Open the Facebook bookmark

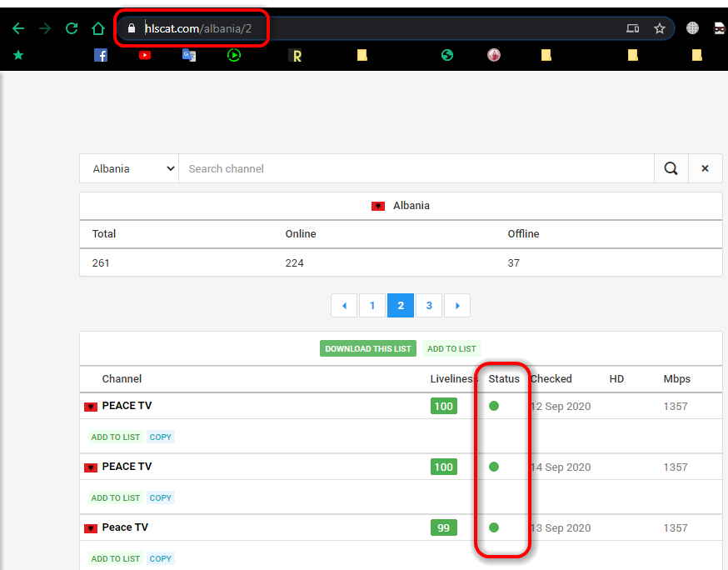(x=100, y=55)
